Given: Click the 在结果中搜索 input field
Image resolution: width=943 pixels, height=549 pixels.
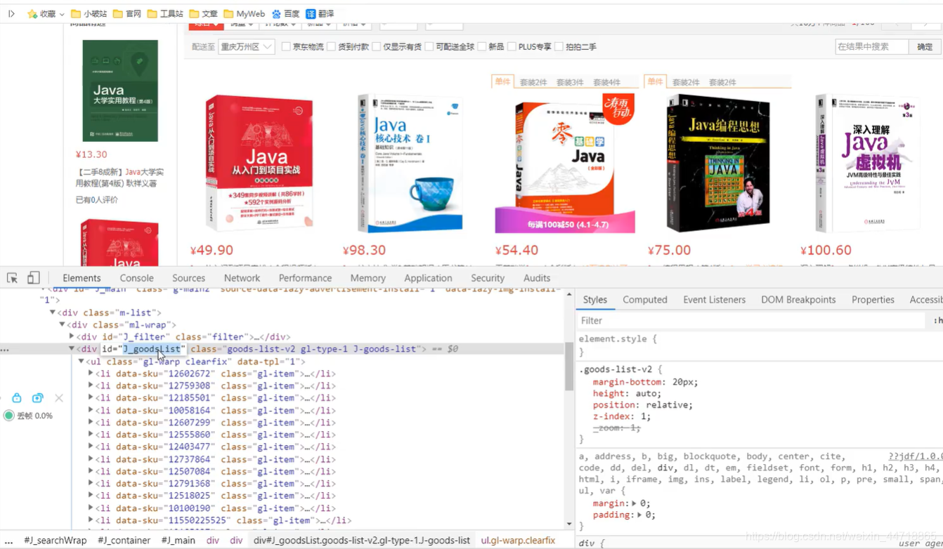Looking at the screenshot, I should 871,46.
